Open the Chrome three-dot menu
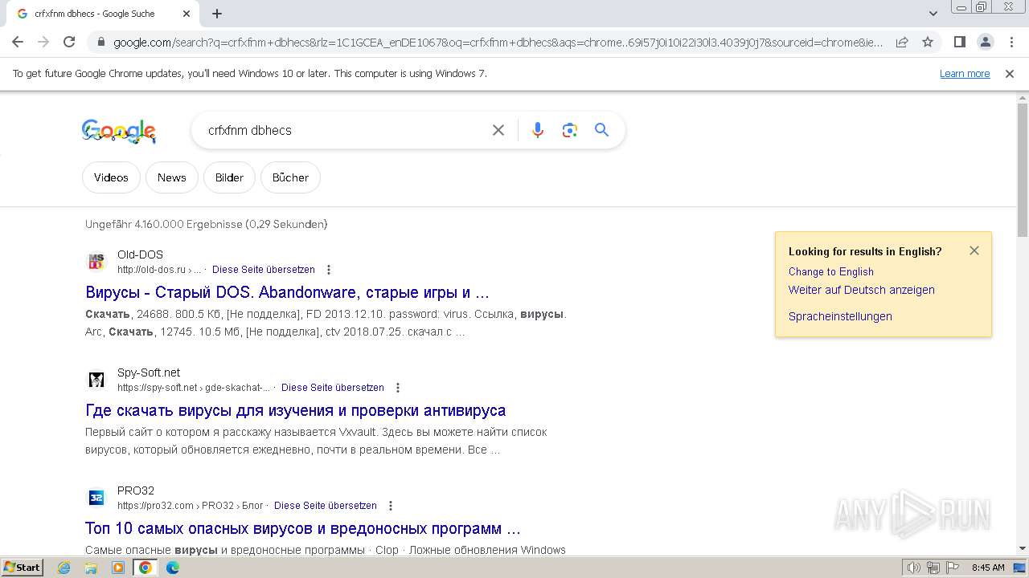This screenshot has width=1029, height=578. click(x=1011, y=42)
